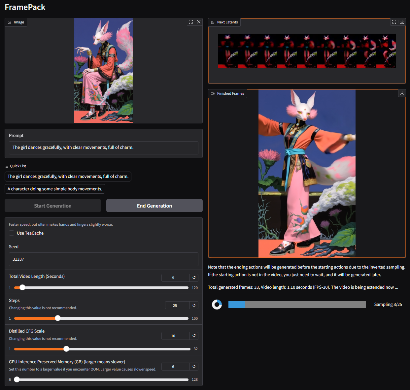Pick quick prompt about girl dancing gracefully

point(68,177)
